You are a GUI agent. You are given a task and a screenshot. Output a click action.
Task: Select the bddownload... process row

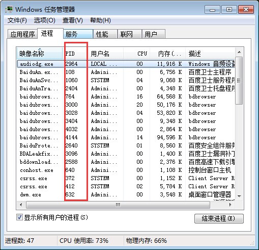(126, 162)
